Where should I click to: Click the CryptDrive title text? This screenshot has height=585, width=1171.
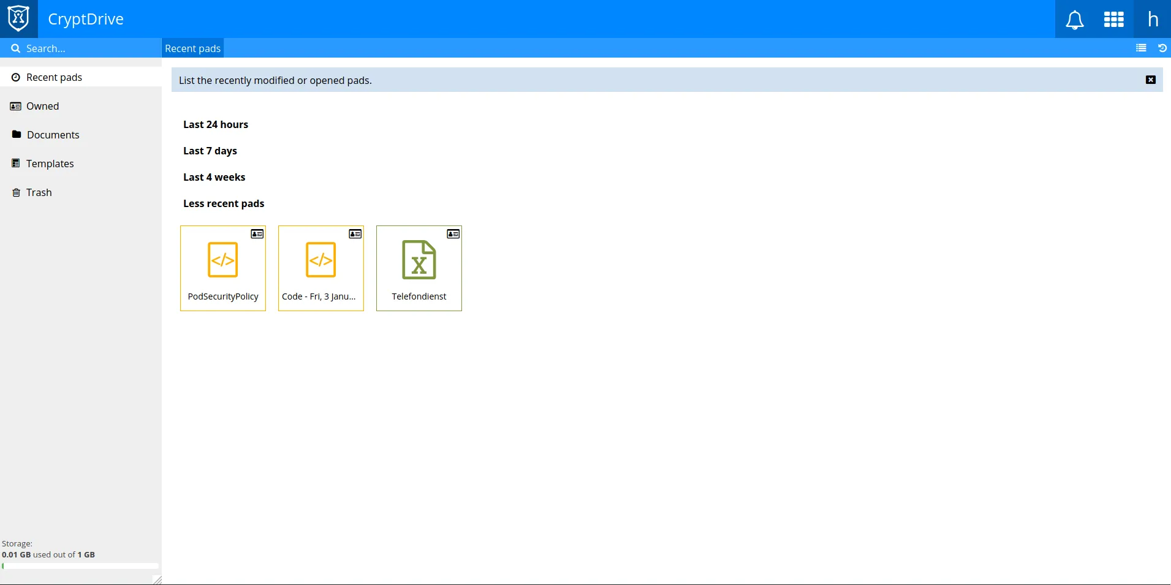click(x=86, y=19)
